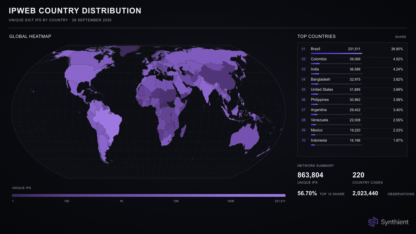Click the United States 3.69% share

click(x=398, y=89)
